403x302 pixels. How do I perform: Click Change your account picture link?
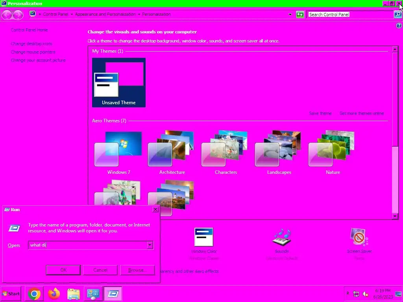pyautogui.click(x=38, y=60)
